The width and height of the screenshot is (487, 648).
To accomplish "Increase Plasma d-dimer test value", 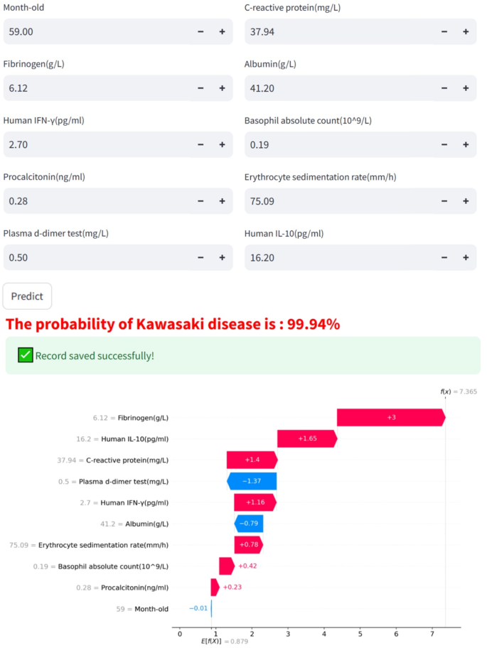I will pos(222,258).
